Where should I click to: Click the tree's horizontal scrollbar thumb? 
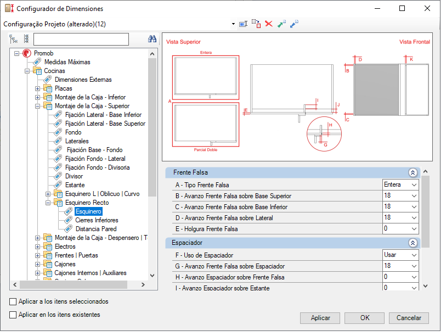74,285
